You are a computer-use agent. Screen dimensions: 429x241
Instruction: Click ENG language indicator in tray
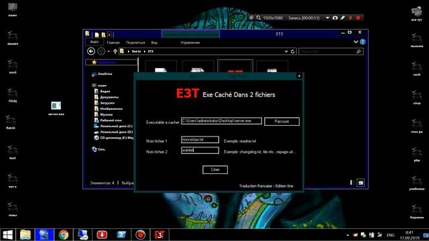point(390,235)
